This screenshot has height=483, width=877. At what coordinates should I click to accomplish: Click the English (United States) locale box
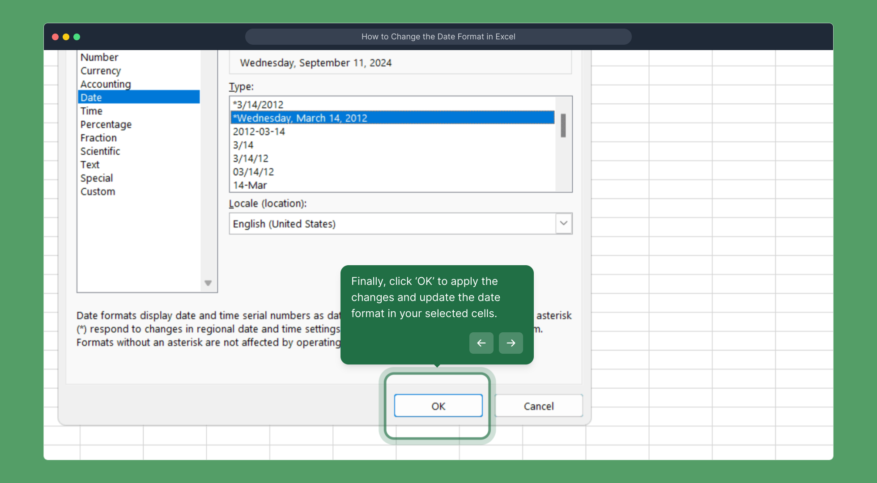click(x=392, y=224)
